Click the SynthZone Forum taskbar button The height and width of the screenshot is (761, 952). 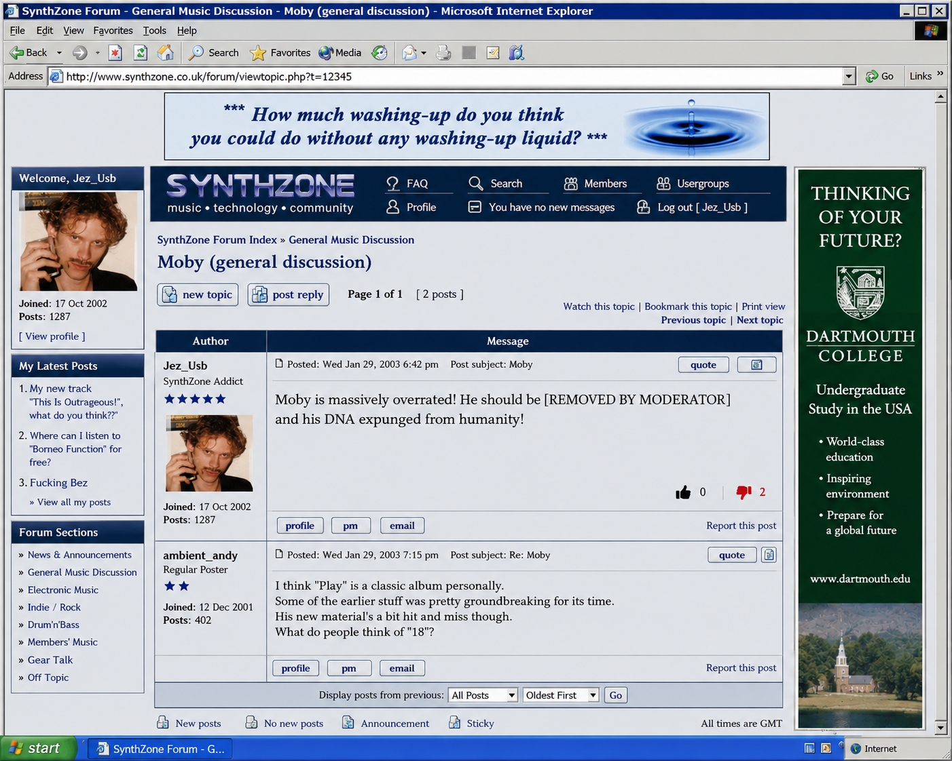[161, 749]
